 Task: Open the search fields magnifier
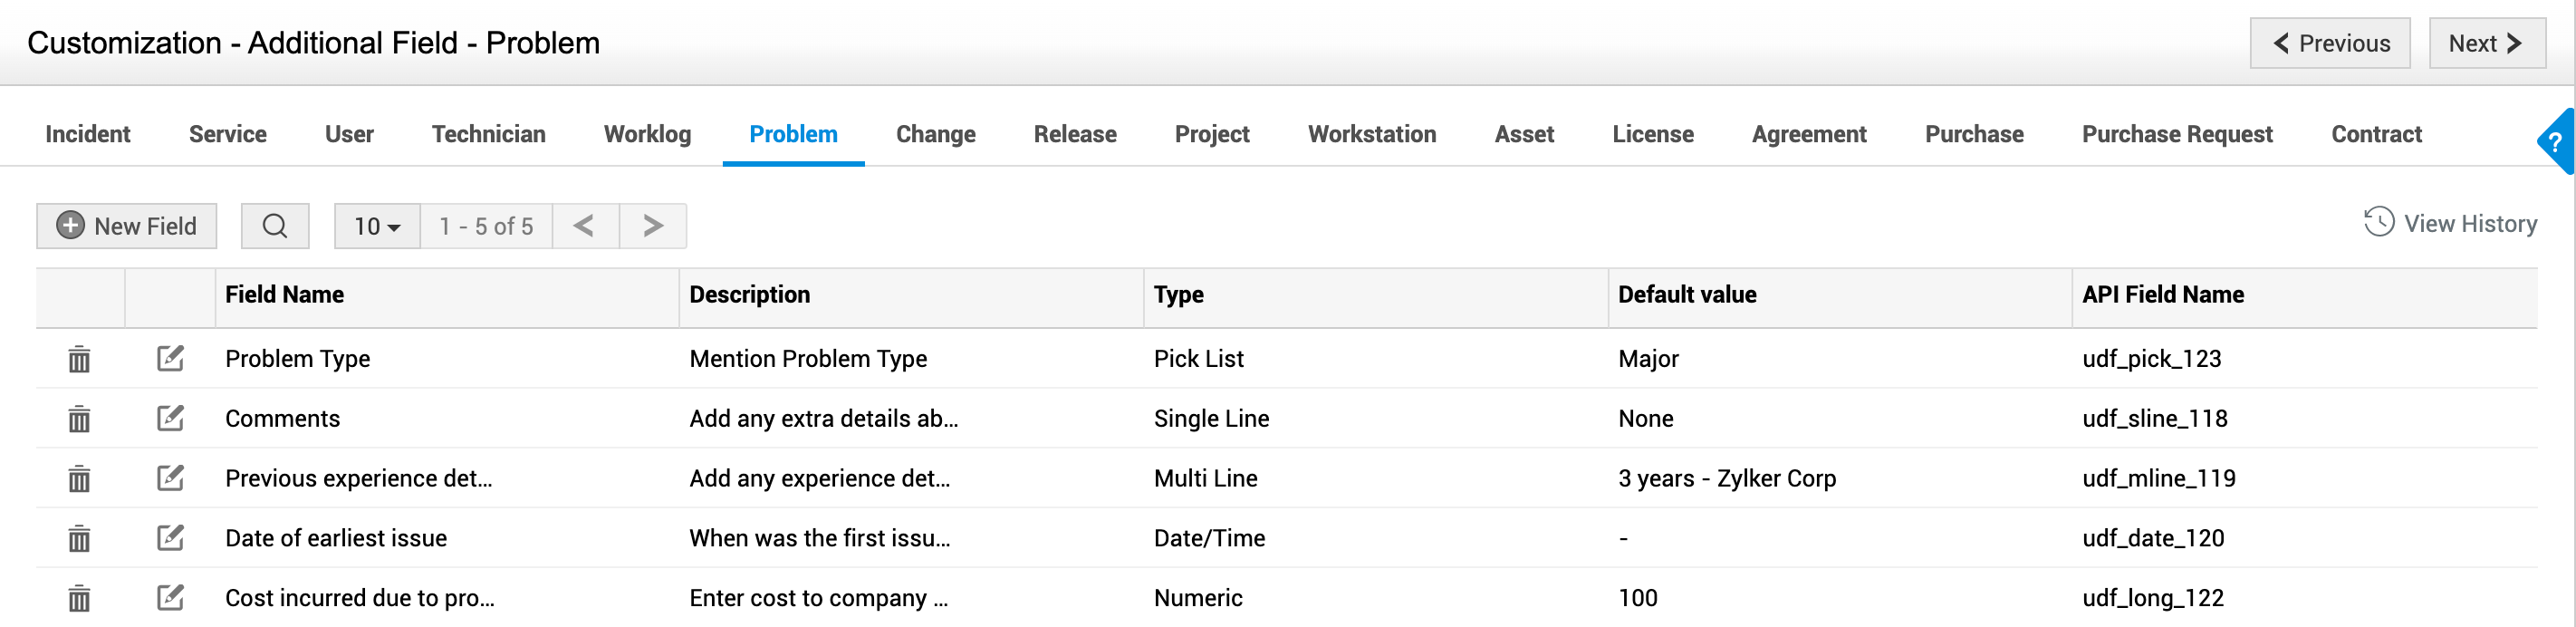(275, 226)
